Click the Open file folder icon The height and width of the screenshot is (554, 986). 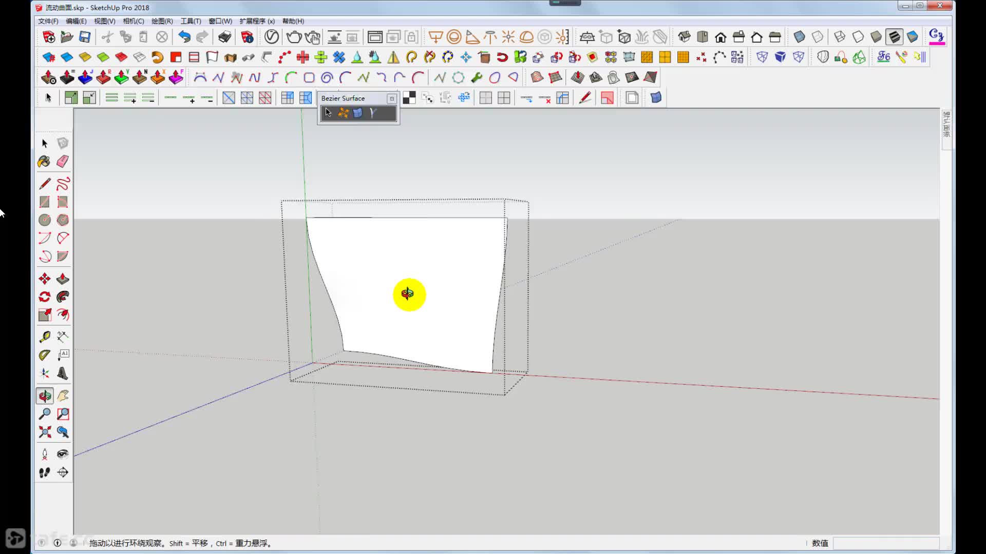click(x=67, y=37)
